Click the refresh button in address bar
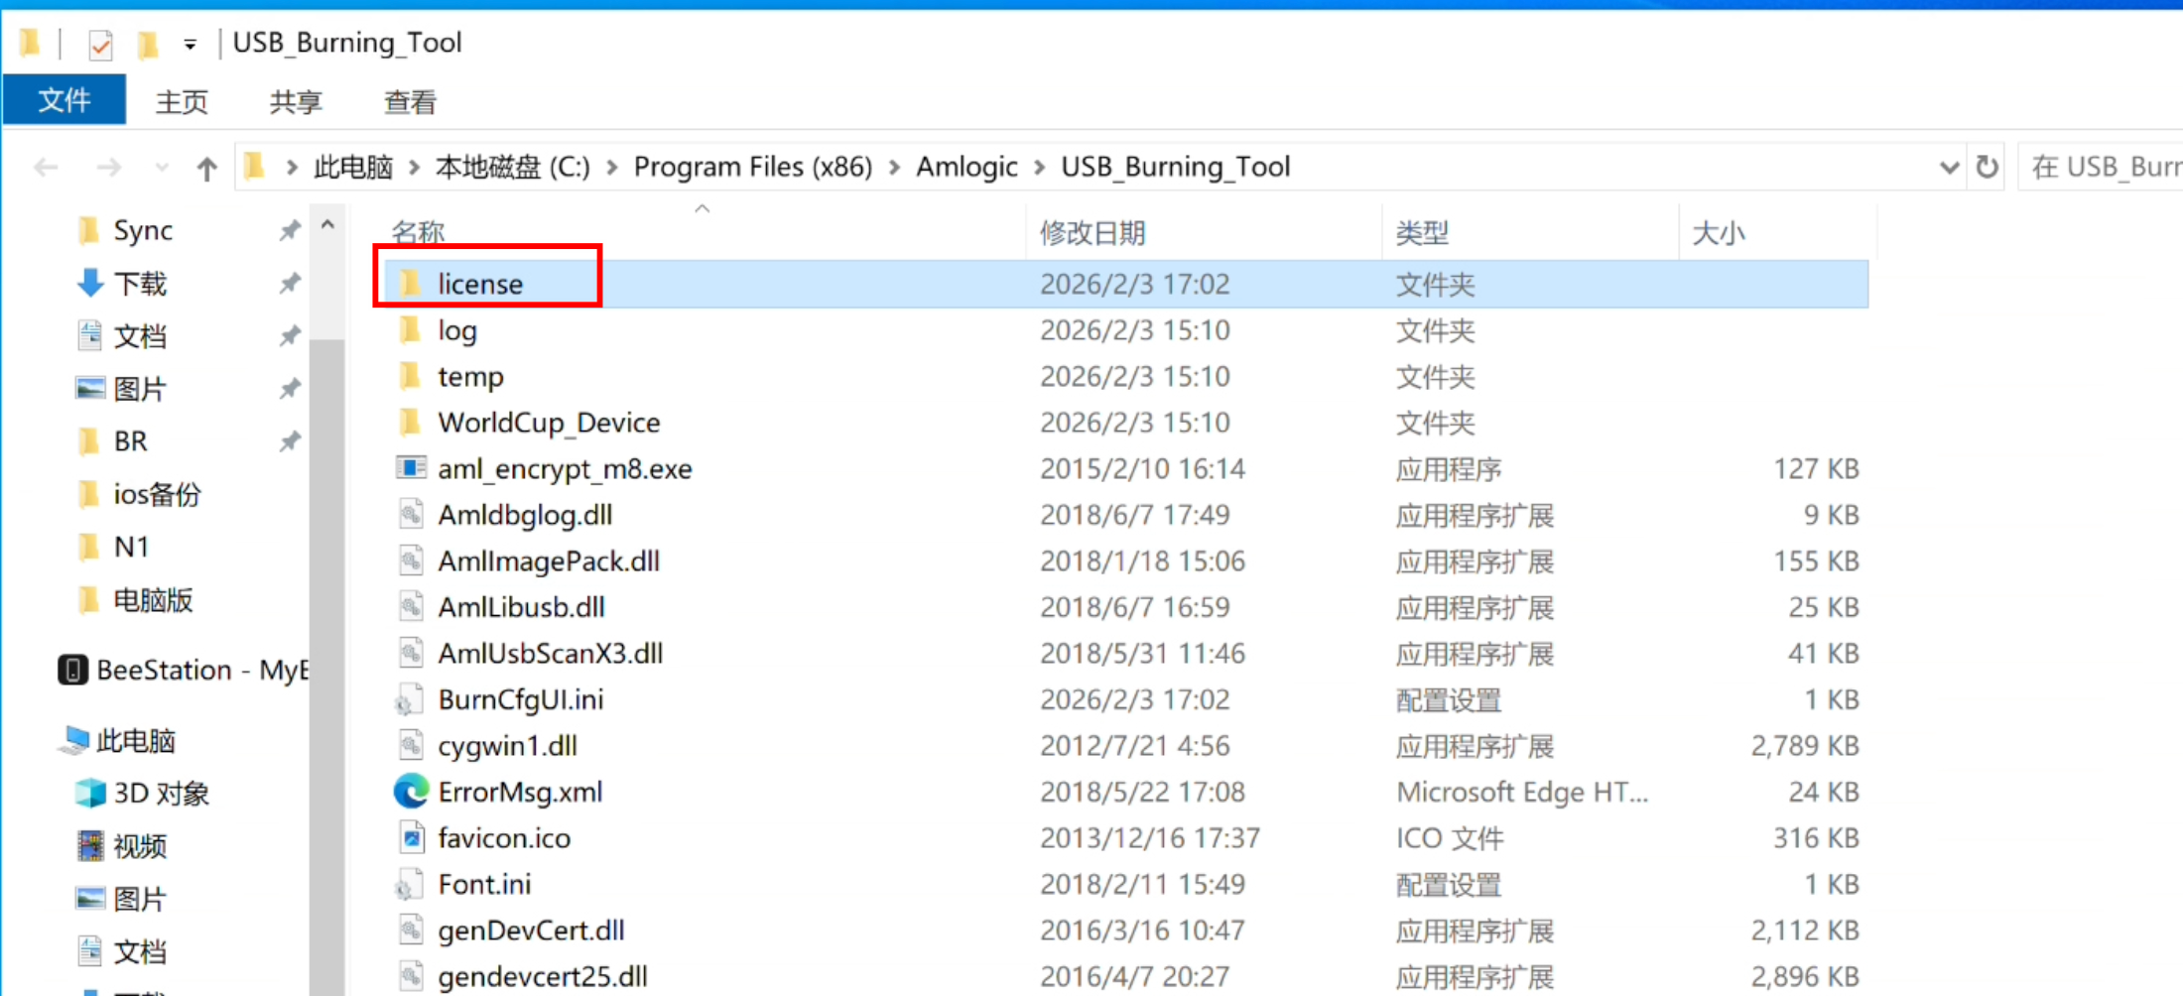The image size is (2183, 996). 1987,167
